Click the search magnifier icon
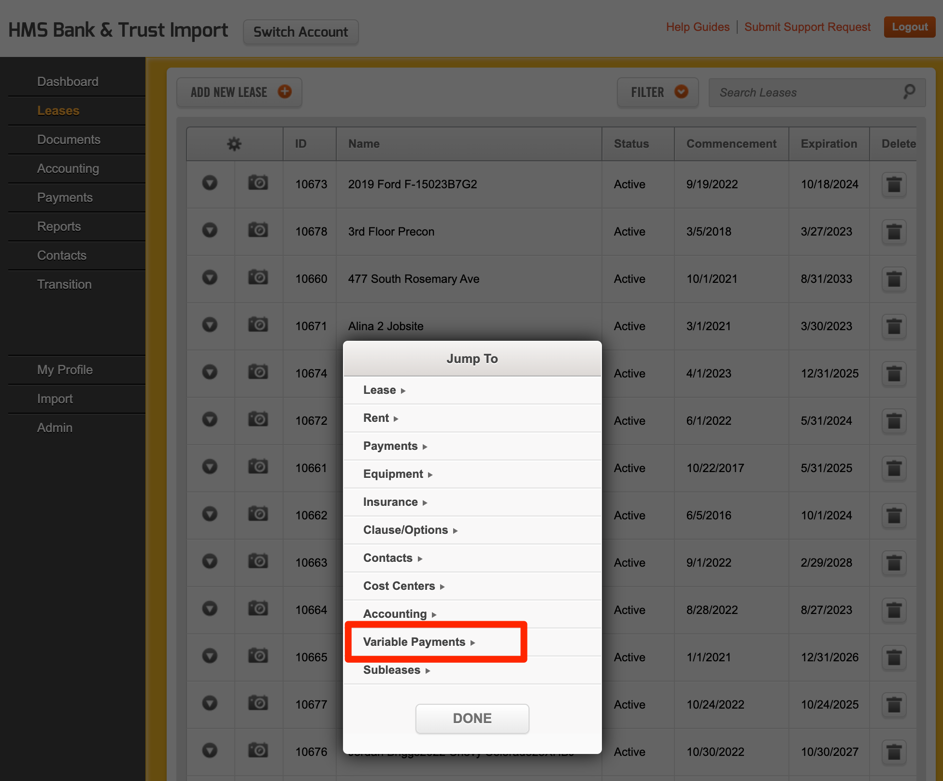Viewport: 943px width, 781px height. pyautogui.click(x=909, y=92)
